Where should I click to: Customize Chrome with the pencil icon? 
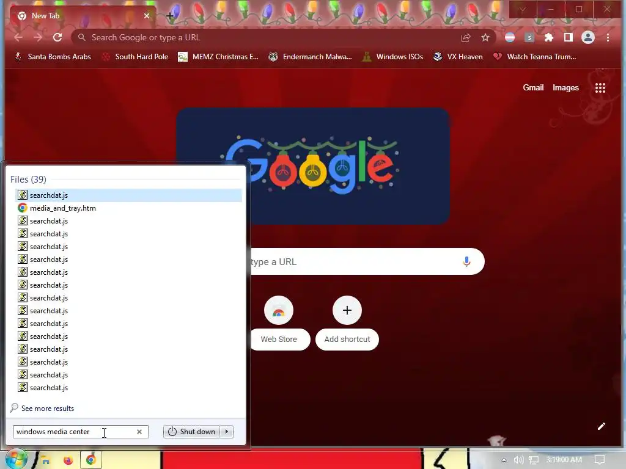point(602,426)
